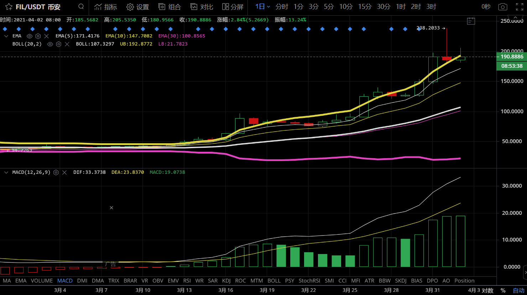Select the 1时 timeframe
527x295 pixels.
coord(401,7)
